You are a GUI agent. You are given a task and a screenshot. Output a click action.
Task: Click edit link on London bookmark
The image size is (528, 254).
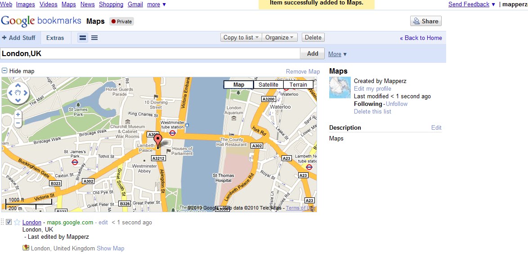pos(103,223)
